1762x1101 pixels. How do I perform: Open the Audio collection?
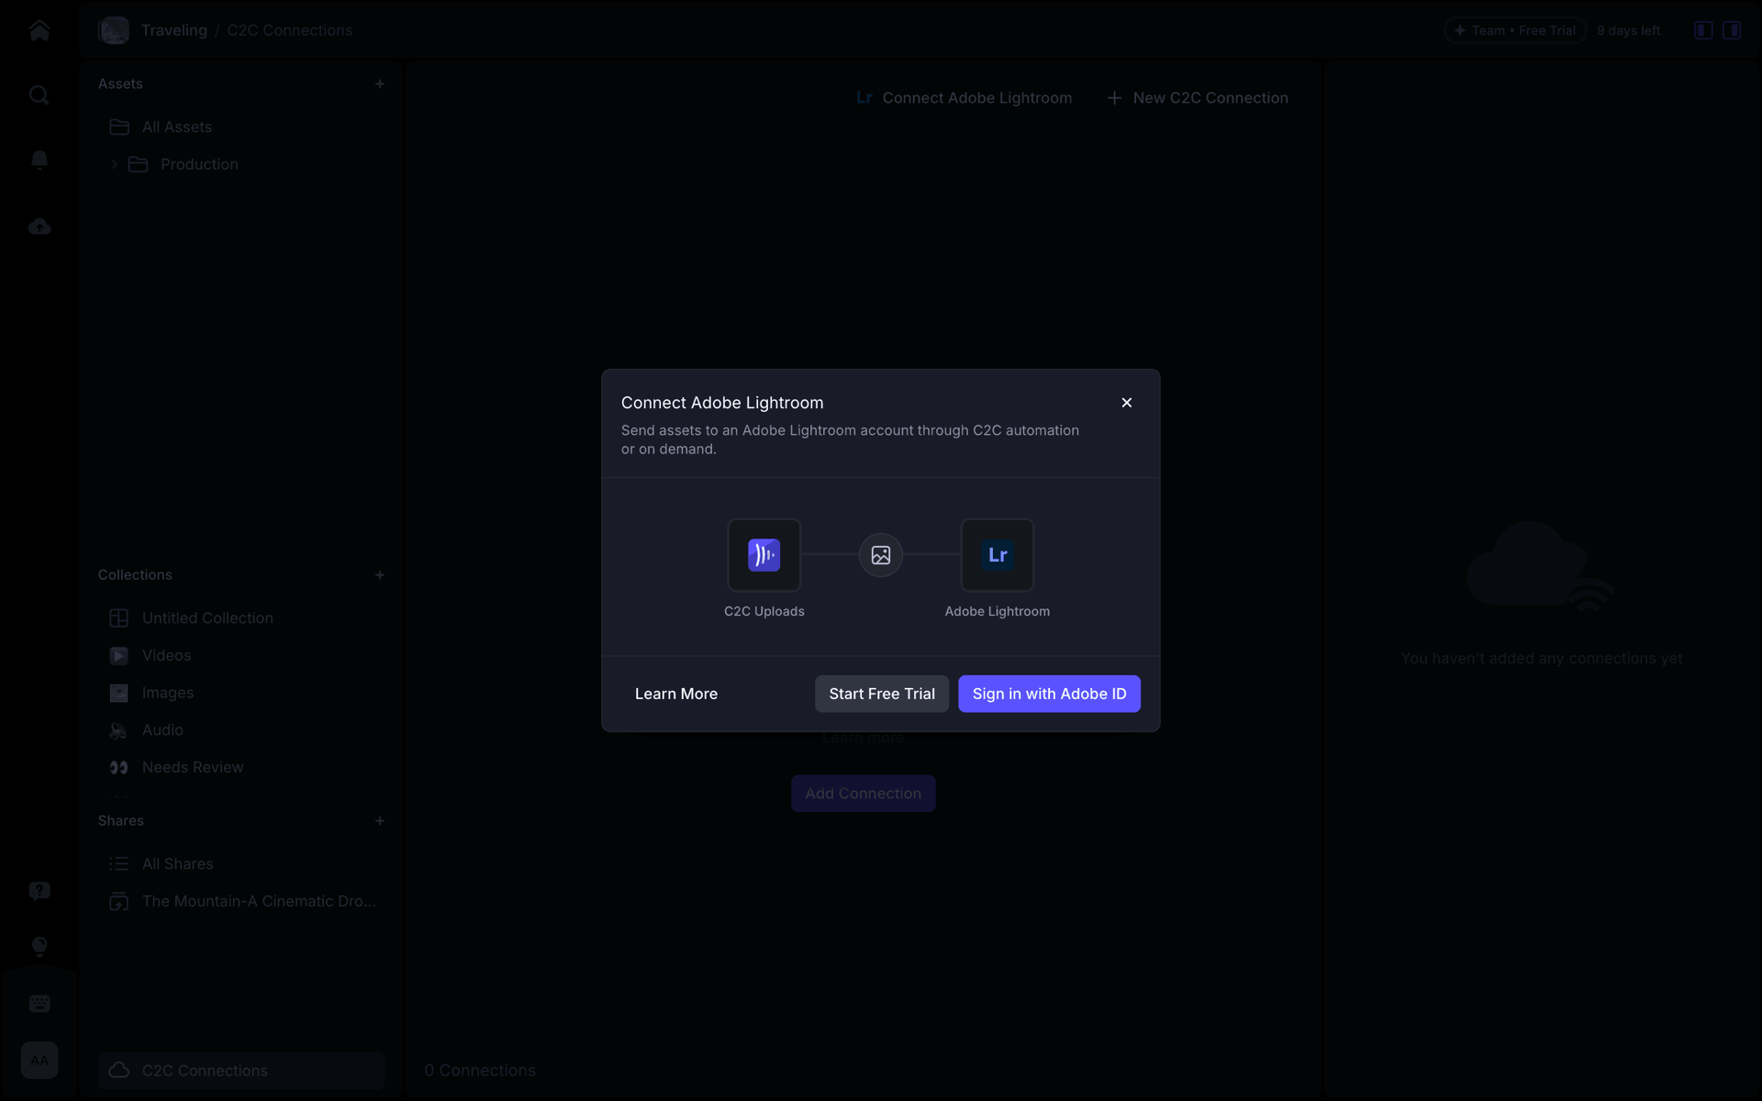tap(240, 730)
